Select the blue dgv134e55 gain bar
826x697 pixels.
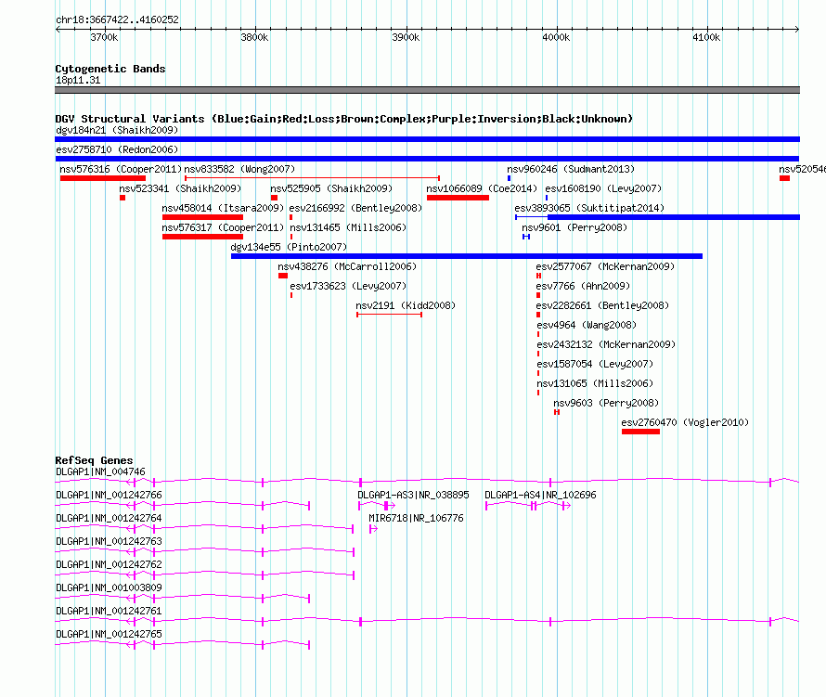[467, 256]
